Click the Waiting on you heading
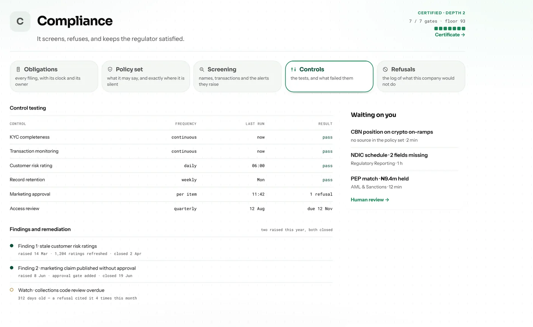The width and height of the screenshot is (533, 327). 373,115
